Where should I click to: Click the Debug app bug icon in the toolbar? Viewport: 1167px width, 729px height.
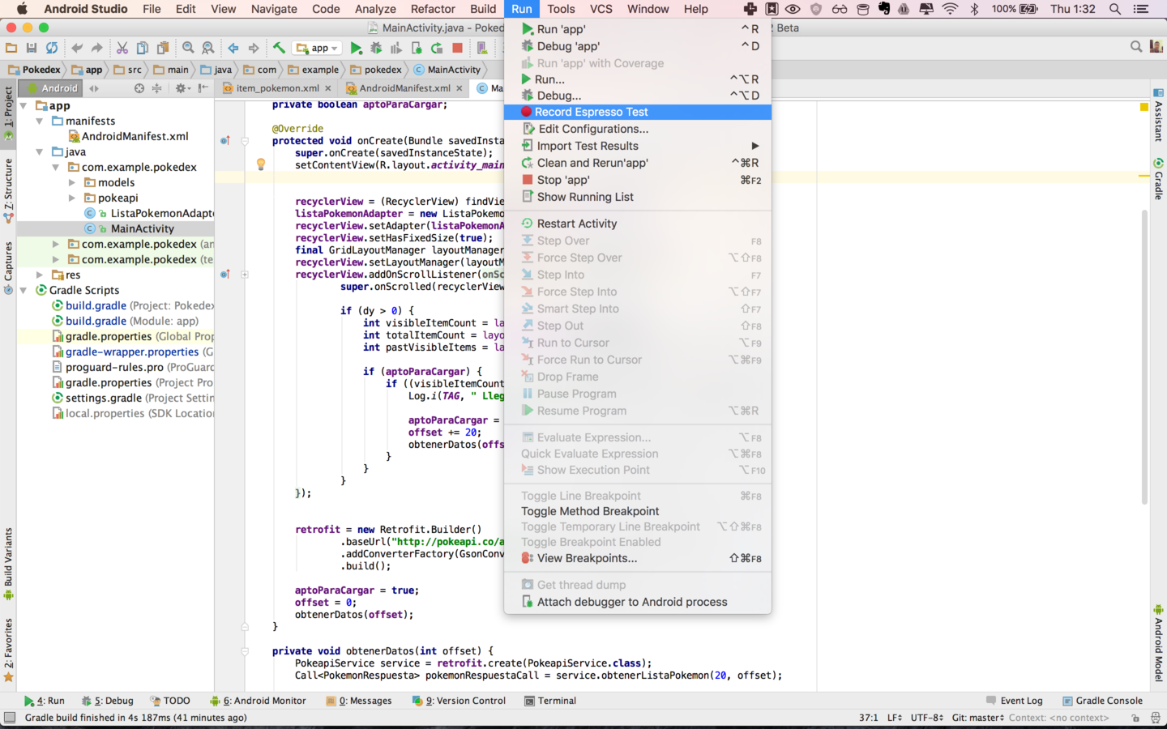[x=376, y=48]
